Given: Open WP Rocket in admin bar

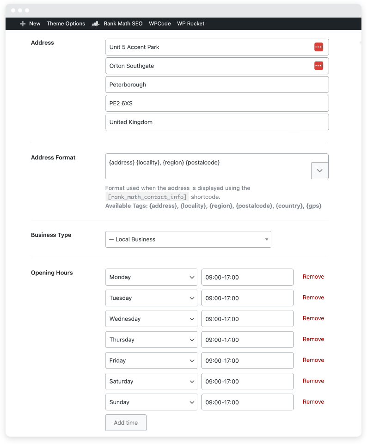Looking at the screenshot, I should [x=190, y=24].
